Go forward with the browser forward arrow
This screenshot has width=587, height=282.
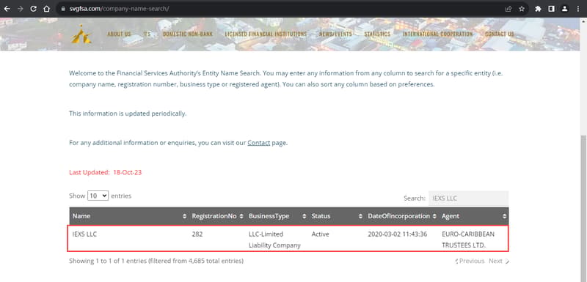pos(21,9)
